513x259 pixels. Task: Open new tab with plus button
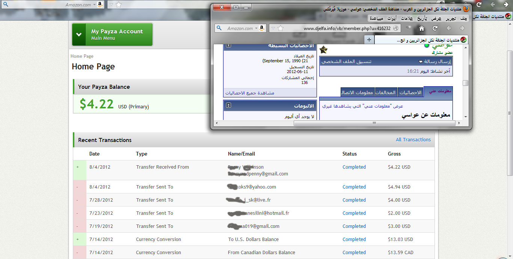click(x=369, y=39)
